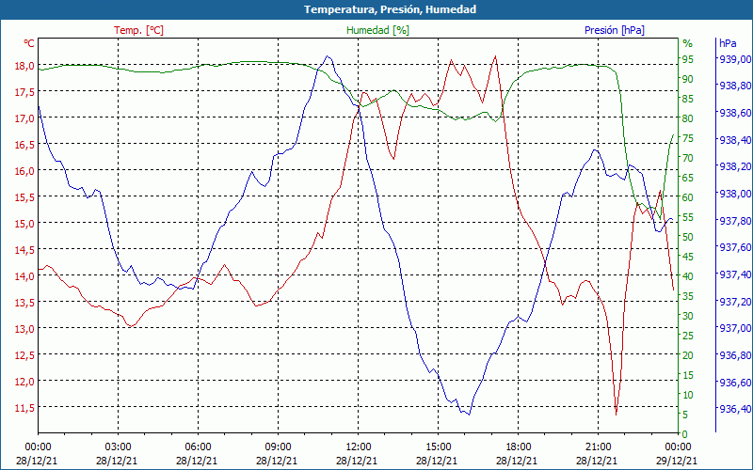Click the 937,00 pressure axis value
The width and height of the screenshot is (753, 470).
click(735, 328)
